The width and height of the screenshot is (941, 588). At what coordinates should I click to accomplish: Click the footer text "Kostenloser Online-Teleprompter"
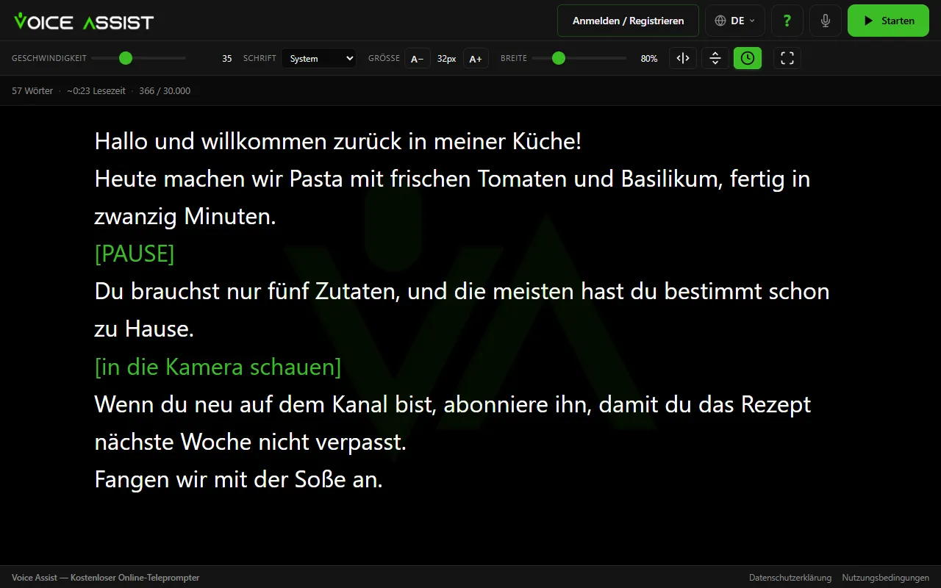coord(135,578)
